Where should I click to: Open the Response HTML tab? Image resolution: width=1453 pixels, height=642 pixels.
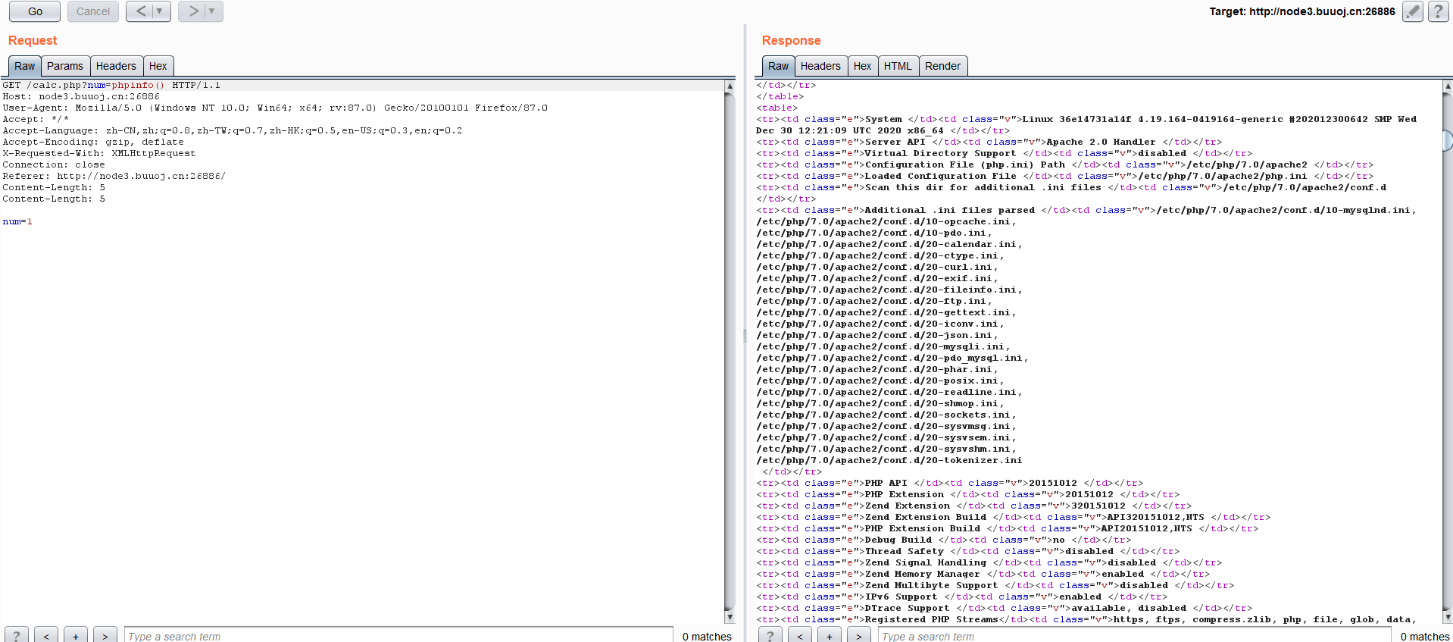click(898, 66)
